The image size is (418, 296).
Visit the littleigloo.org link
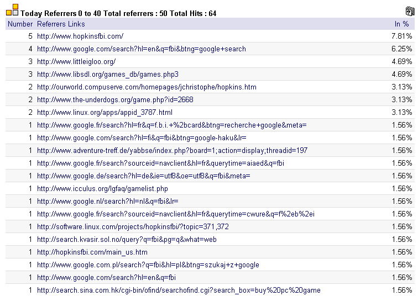(76, 62)
